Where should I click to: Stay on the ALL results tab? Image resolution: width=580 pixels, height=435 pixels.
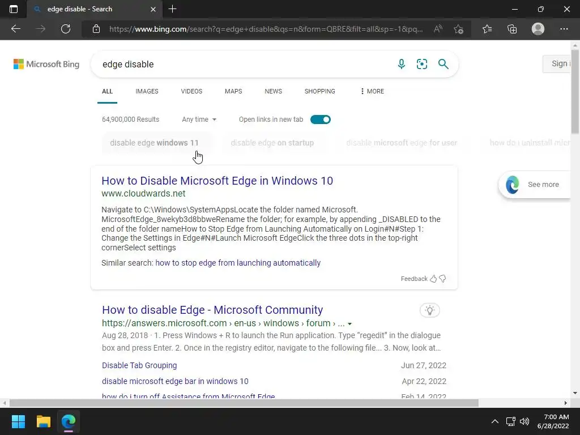(107, 91)
